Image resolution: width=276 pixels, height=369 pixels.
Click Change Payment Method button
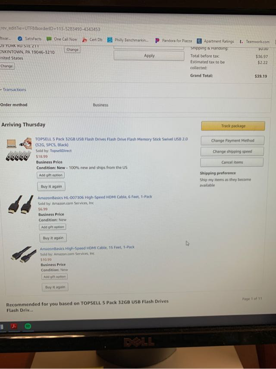(x=232, y=140)
